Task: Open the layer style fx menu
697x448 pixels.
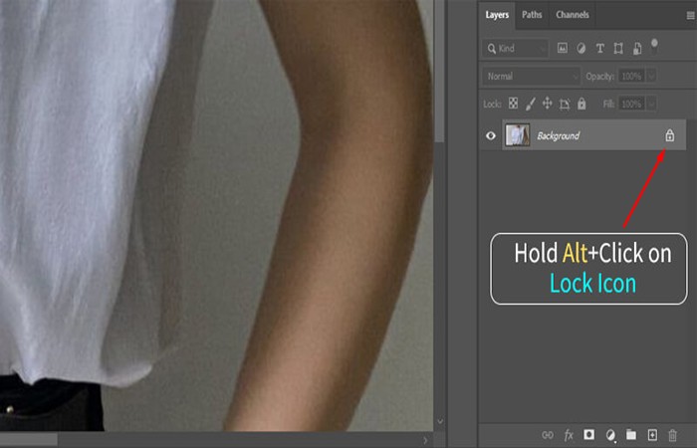Action: [569, 435]
